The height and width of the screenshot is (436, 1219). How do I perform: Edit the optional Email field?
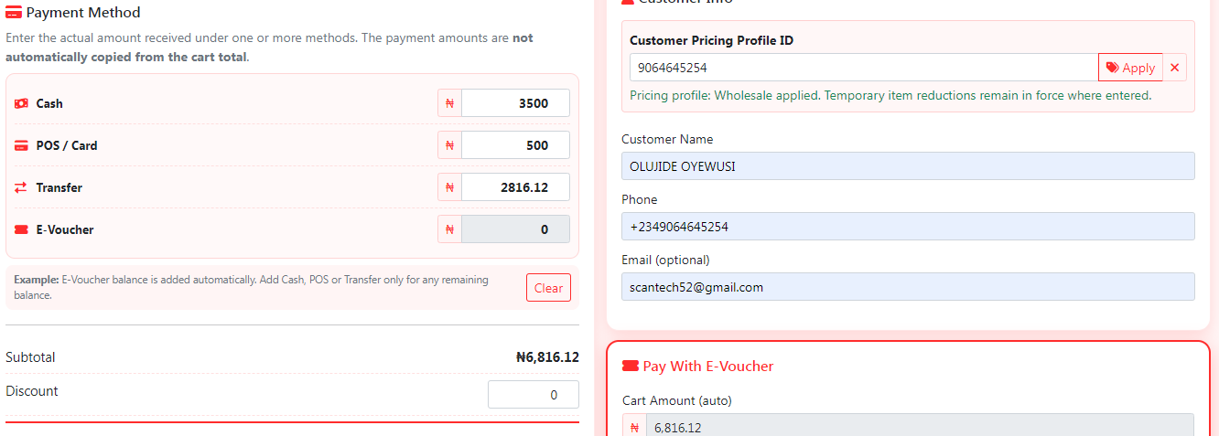(x=908, y=287)
